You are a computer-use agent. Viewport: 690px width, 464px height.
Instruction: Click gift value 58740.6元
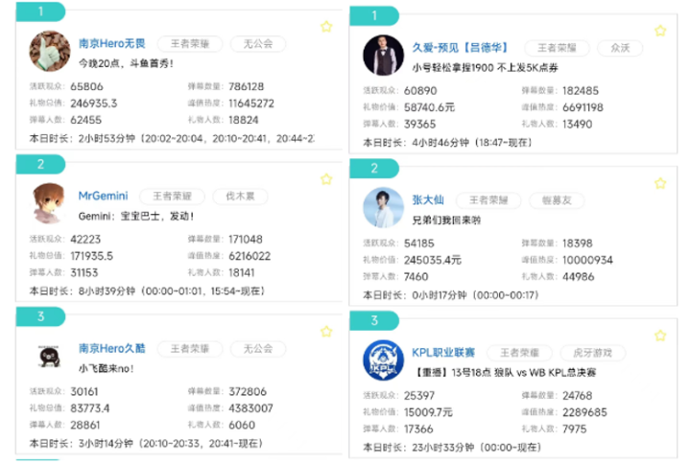pos(430,107)
